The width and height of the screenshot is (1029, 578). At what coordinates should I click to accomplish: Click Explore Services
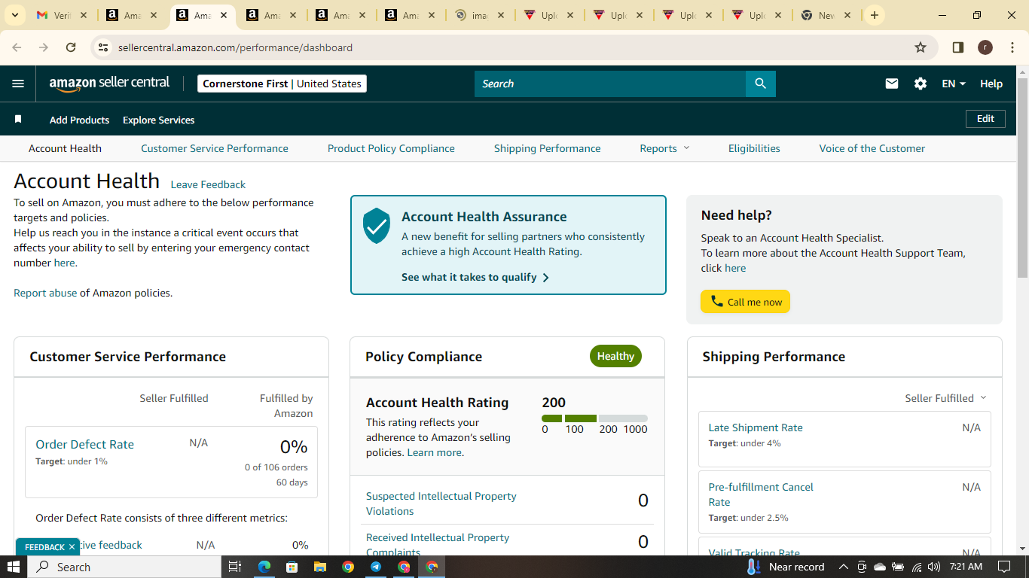point(159,120)
